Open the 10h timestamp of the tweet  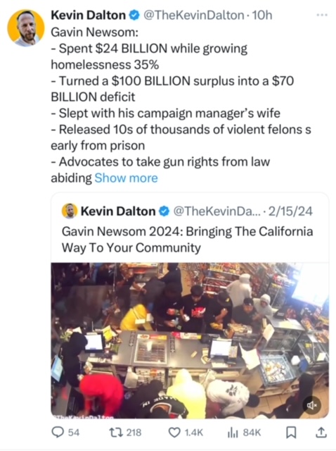261,15
